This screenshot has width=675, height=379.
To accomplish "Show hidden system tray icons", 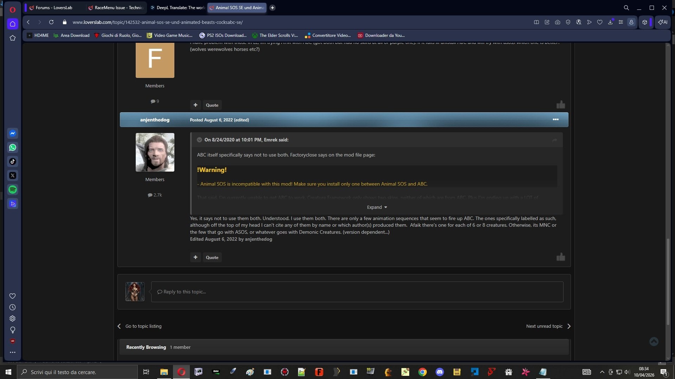I will (x=602, y=372).
